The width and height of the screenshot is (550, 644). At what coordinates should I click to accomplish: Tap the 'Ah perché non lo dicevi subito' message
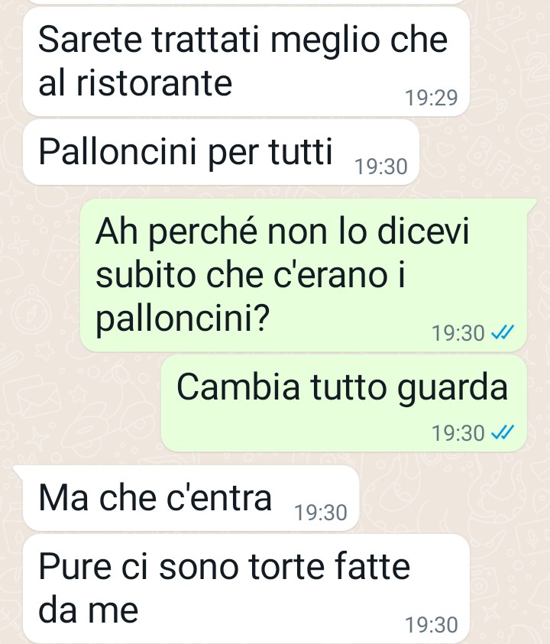pyautogui.click(x=303, y=275)
